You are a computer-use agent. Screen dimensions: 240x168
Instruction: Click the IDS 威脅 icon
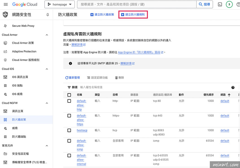5,94
